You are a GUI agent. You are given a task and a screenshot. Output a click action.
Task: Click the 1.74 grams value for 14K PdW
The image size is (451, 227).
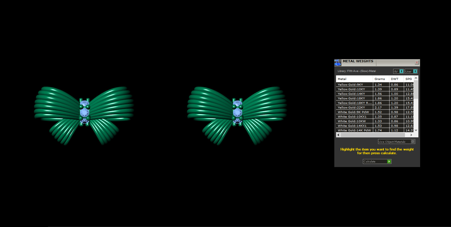pos(378,130)
